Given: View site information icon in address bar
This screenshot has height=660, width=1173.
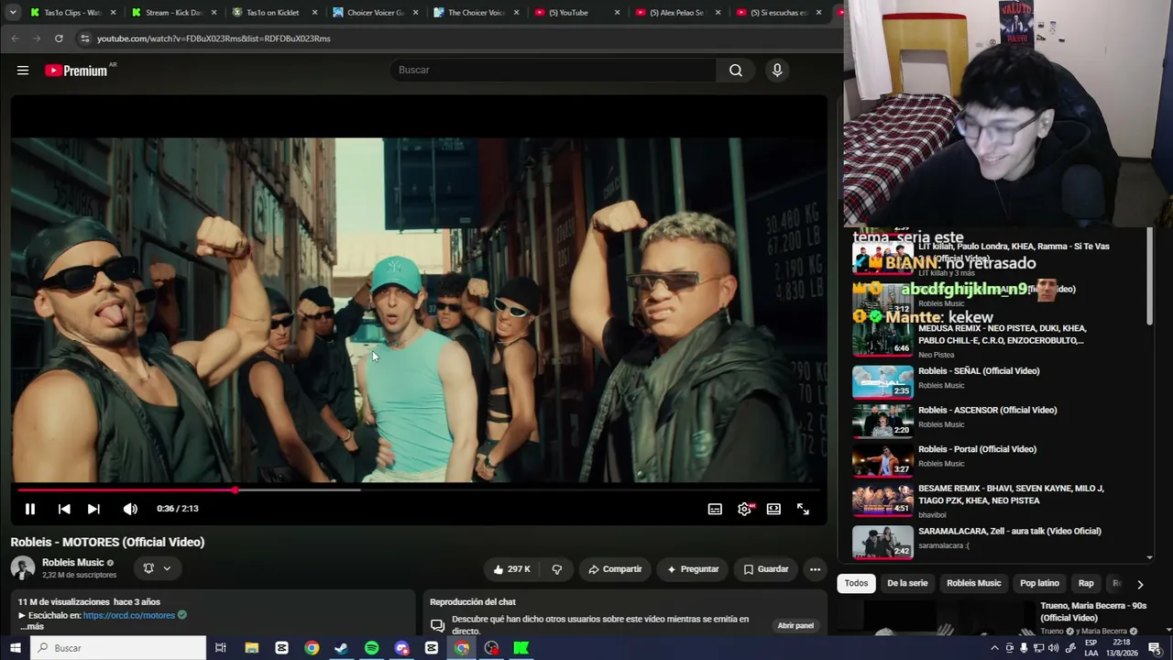Looking at the screenshot, I should coord(84,38).
